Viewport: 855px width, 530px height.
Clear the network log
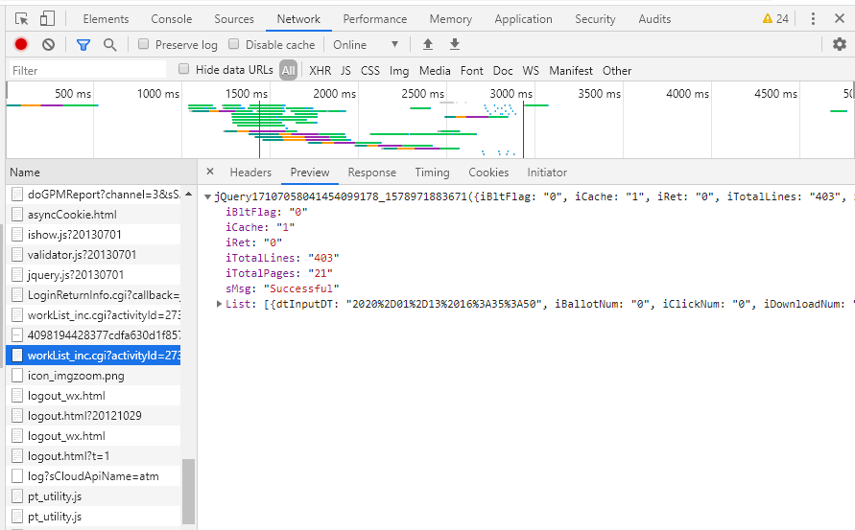[49, 45]
